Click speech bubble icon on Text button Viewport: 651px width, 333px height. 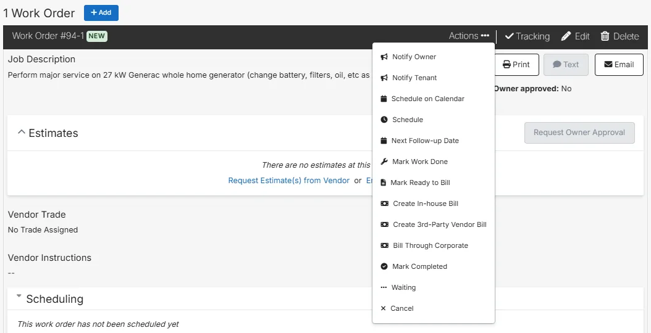[557, 65]
